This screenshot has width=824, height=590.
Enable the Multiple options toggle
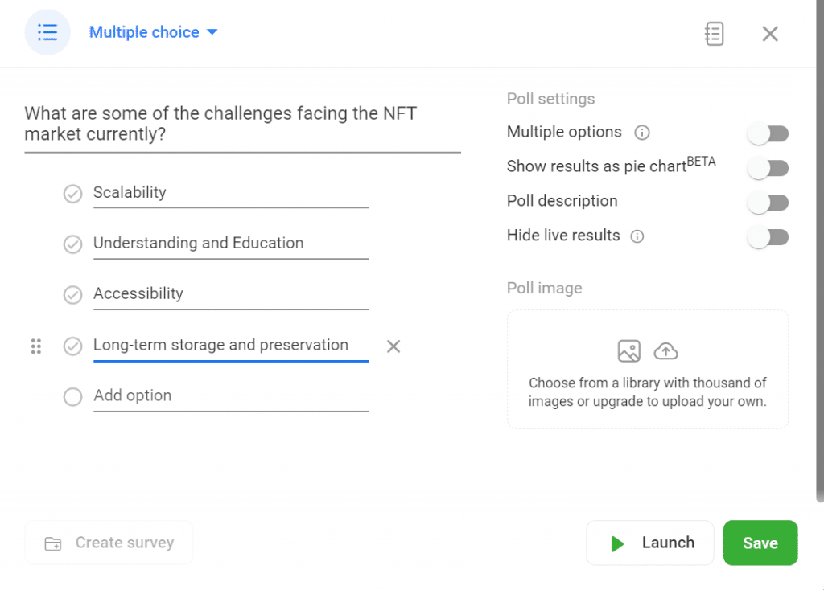(768, 133)
